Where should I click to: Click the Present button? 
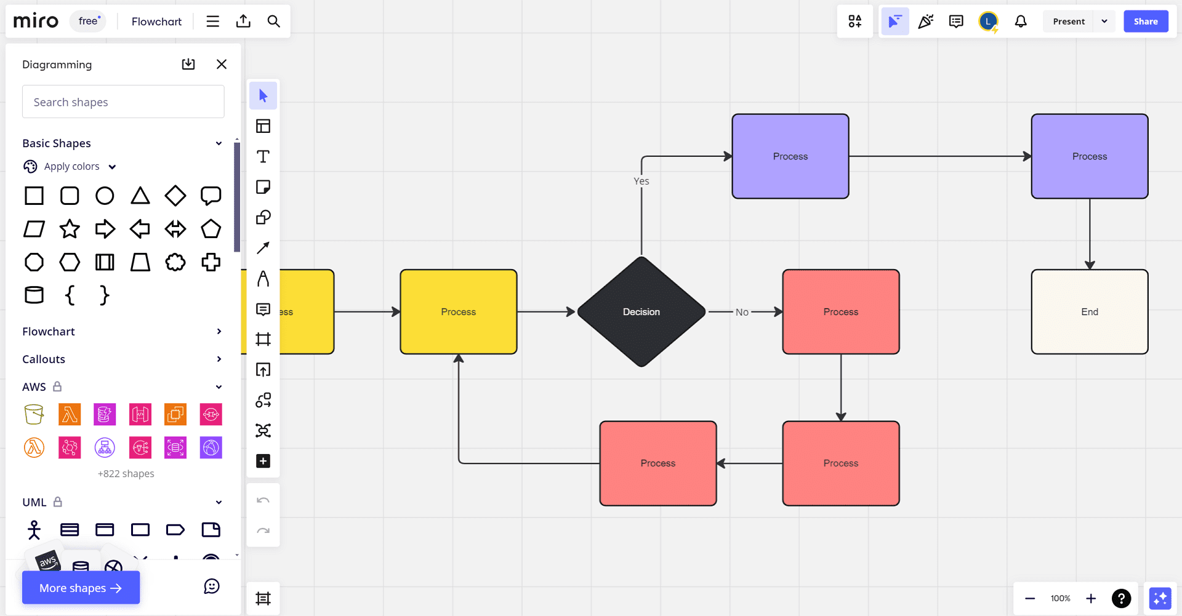1069,22
